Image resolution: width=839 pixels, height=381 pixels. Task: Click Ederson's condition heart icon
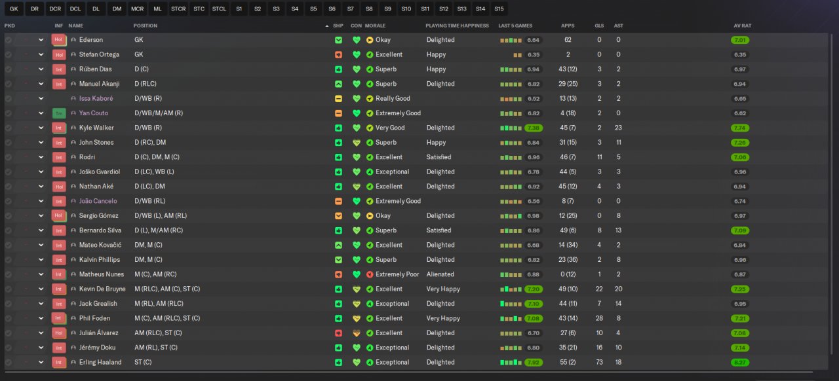click(x=357, y=40)
